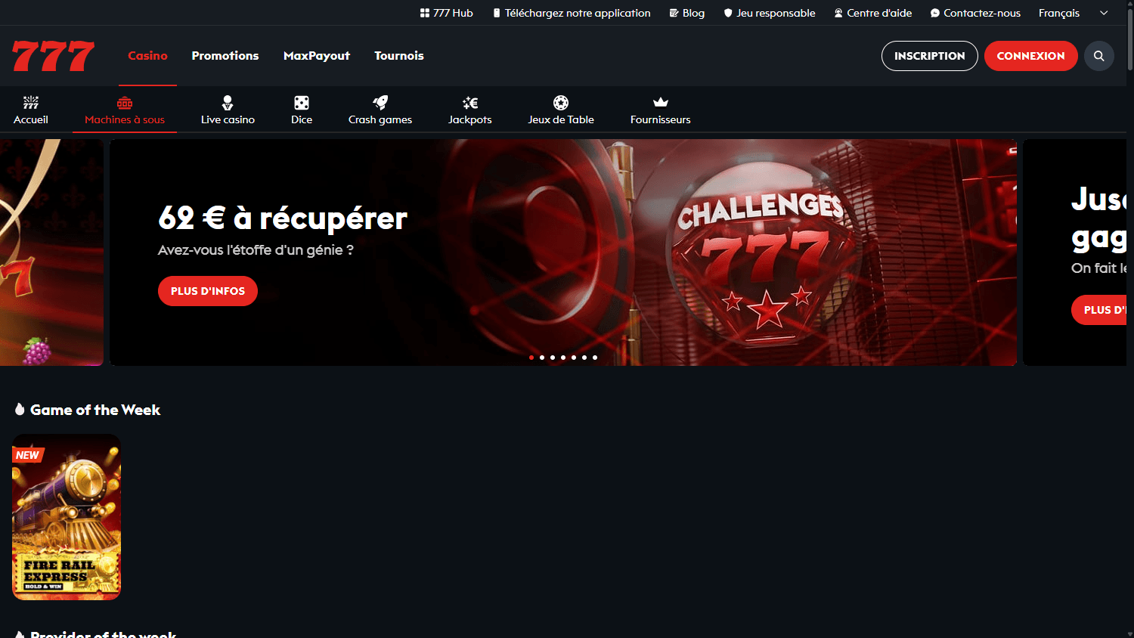Click the red CONNEXION button
Viewport: 1134px width, 638px height.
coord(1030,56)
